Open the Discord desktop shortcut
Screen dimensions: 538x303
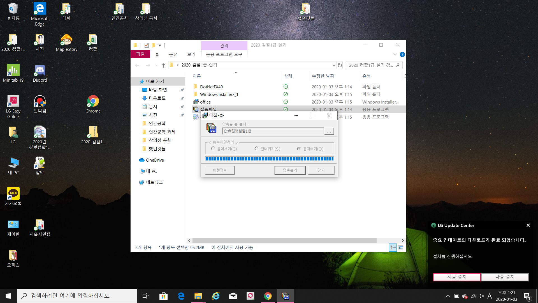(40, 73)
